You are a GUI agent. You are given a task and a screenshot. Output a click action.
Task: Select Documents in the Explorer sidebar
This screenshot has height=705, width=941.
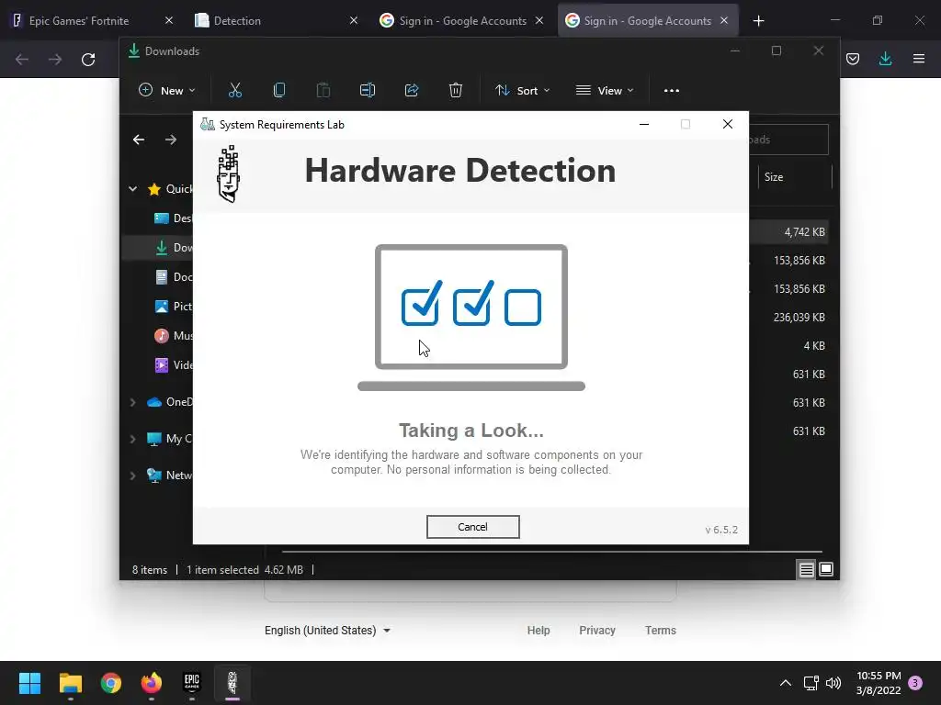click(173, 277)
